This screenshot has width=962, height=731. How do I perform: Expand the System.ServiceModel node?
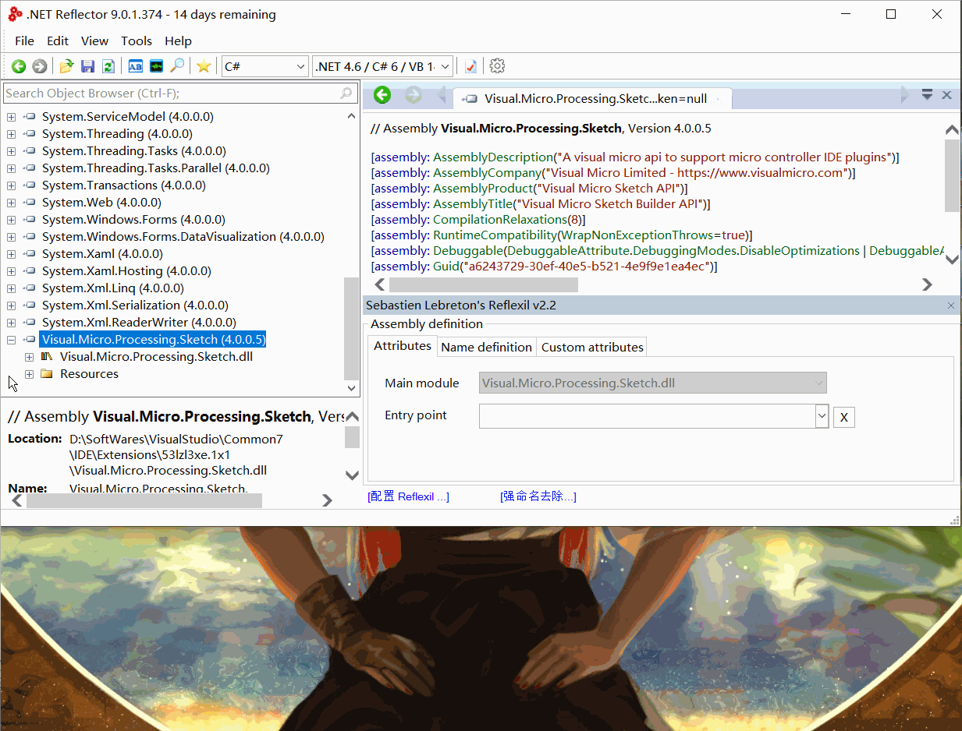pyautogui.click(x=11, y=117)
